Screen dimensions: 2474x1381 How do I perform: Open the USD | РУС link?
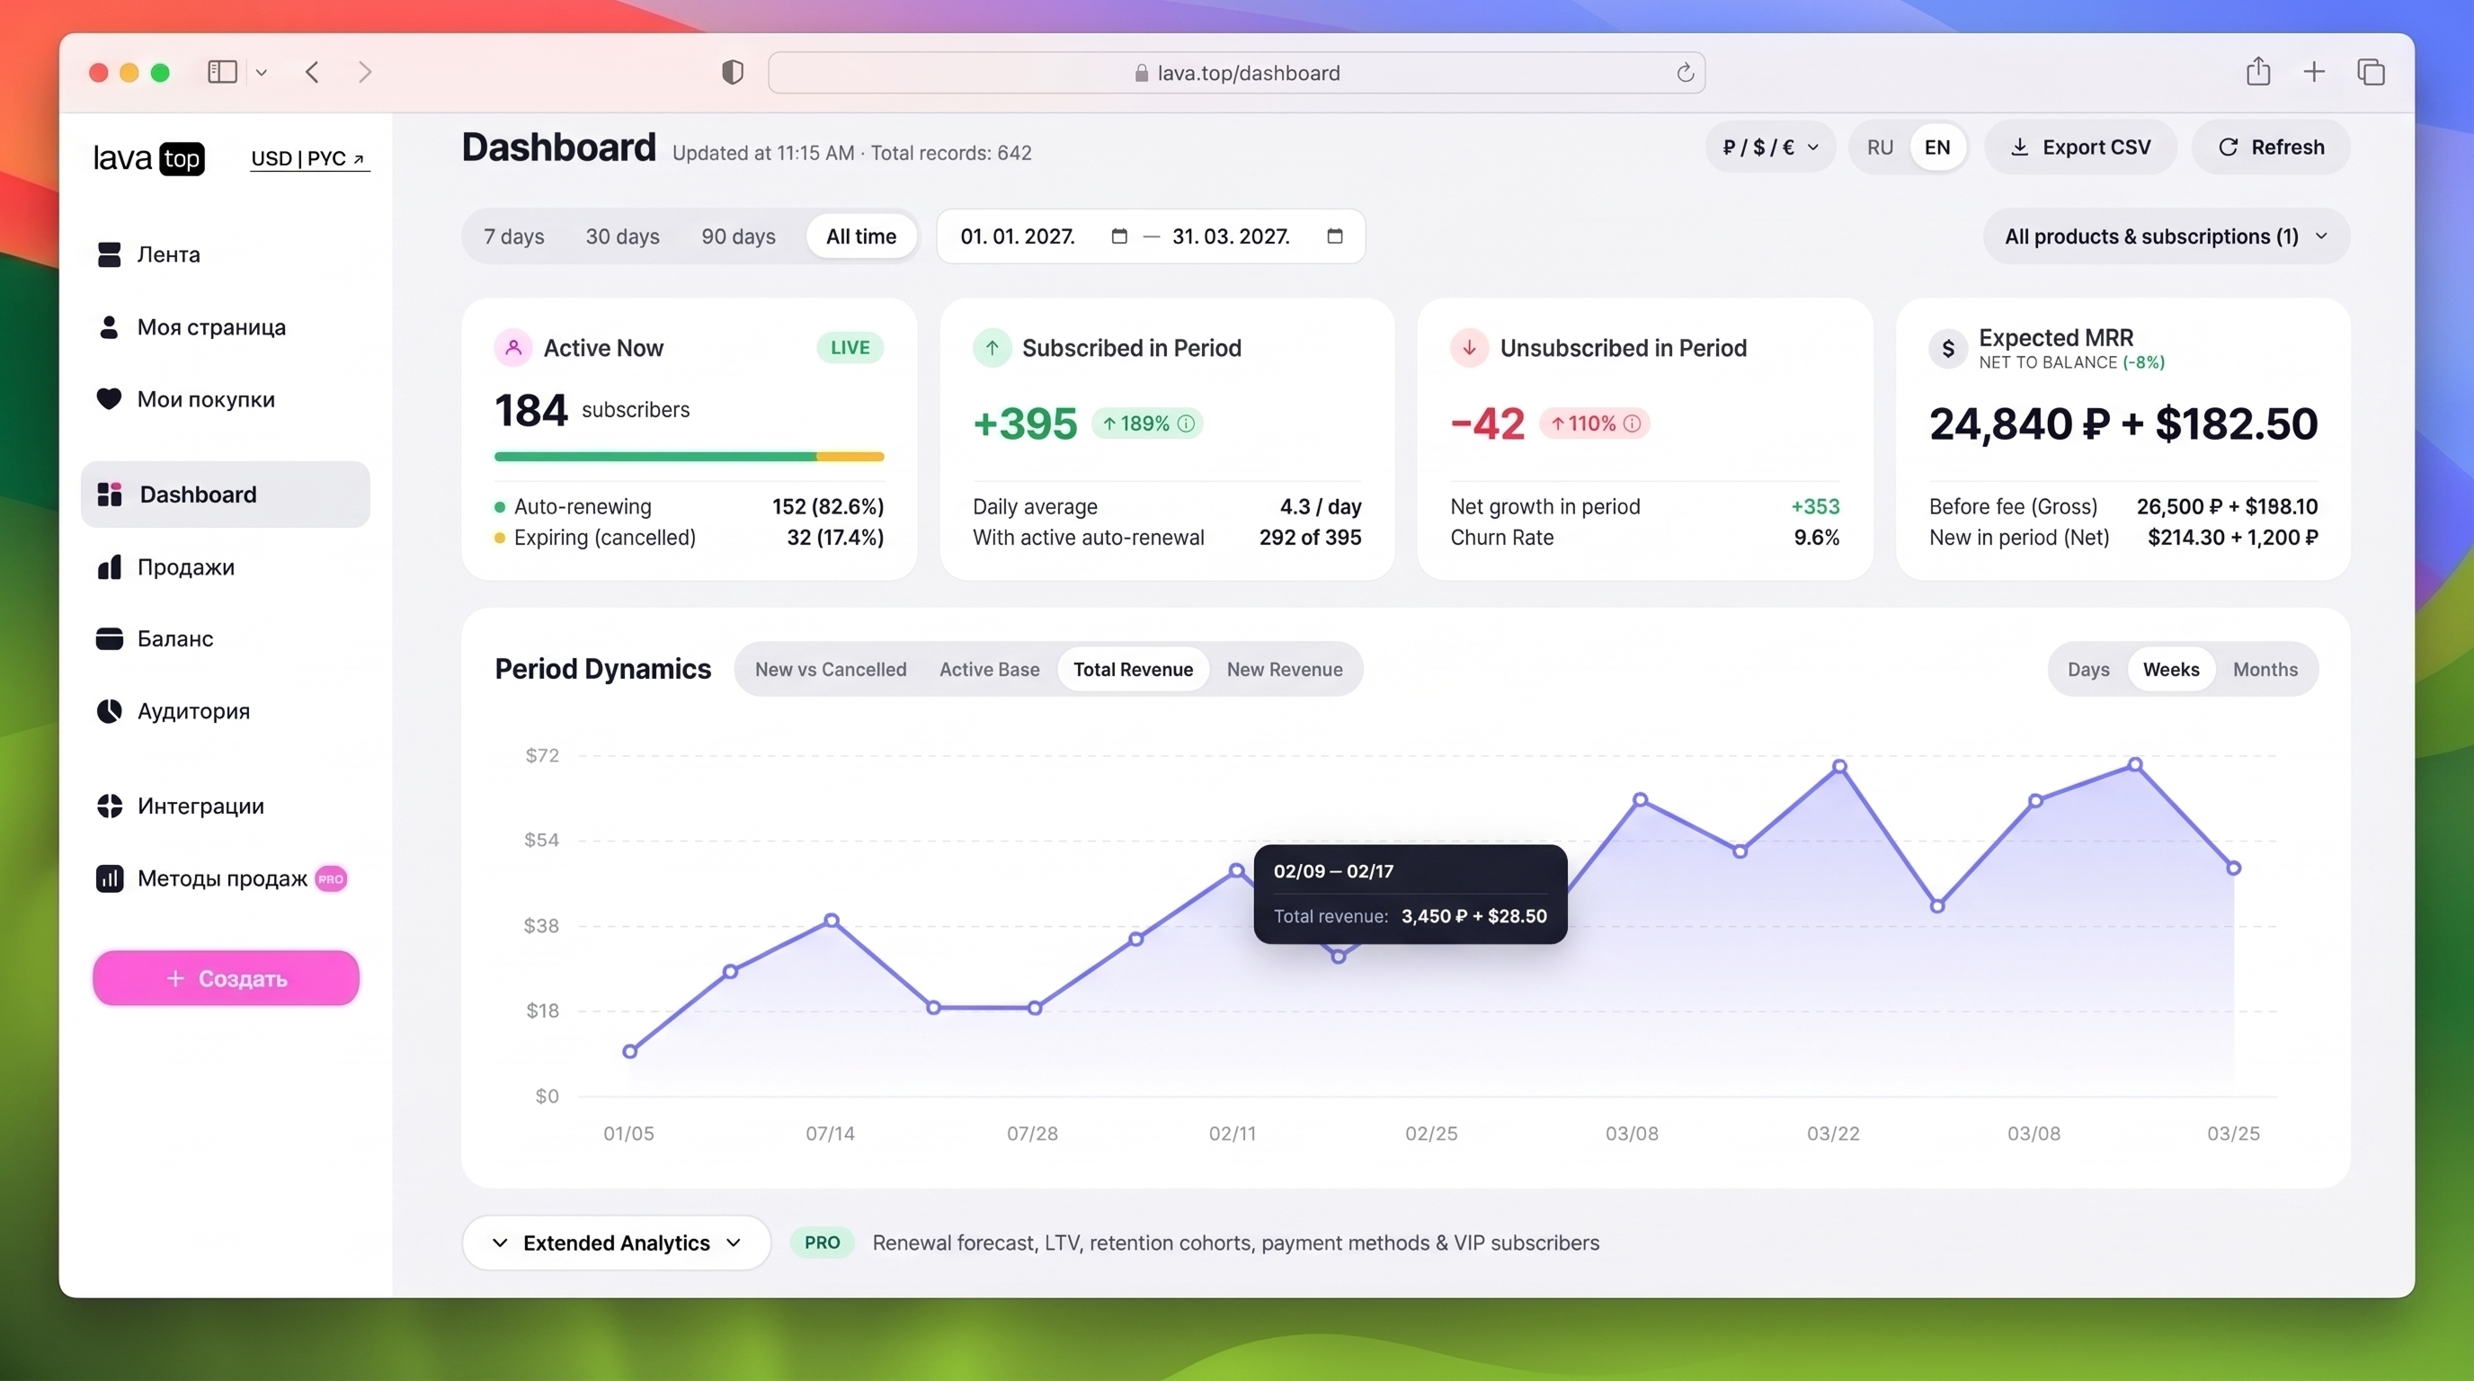coord(309,158)
